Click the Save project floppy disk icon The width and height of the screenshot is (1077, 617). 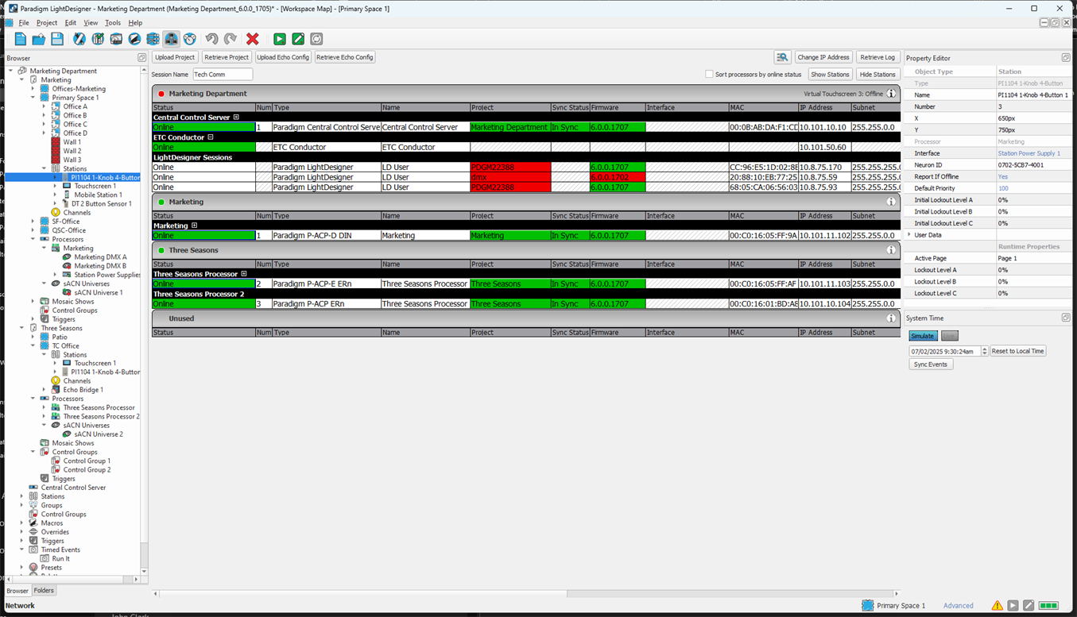[57, 39]
